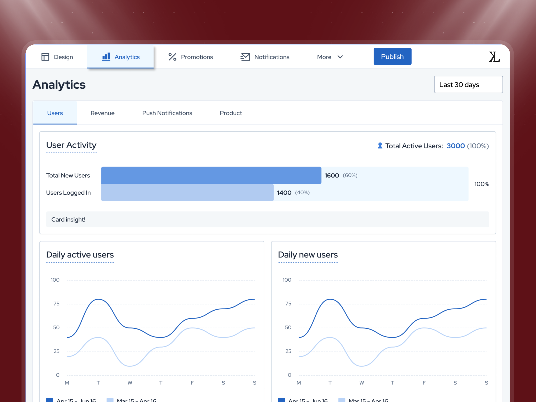Click the Analytics bar chart icon
Image resolution: width=536 pixels, height=402 pixels.
click(106, 57)
